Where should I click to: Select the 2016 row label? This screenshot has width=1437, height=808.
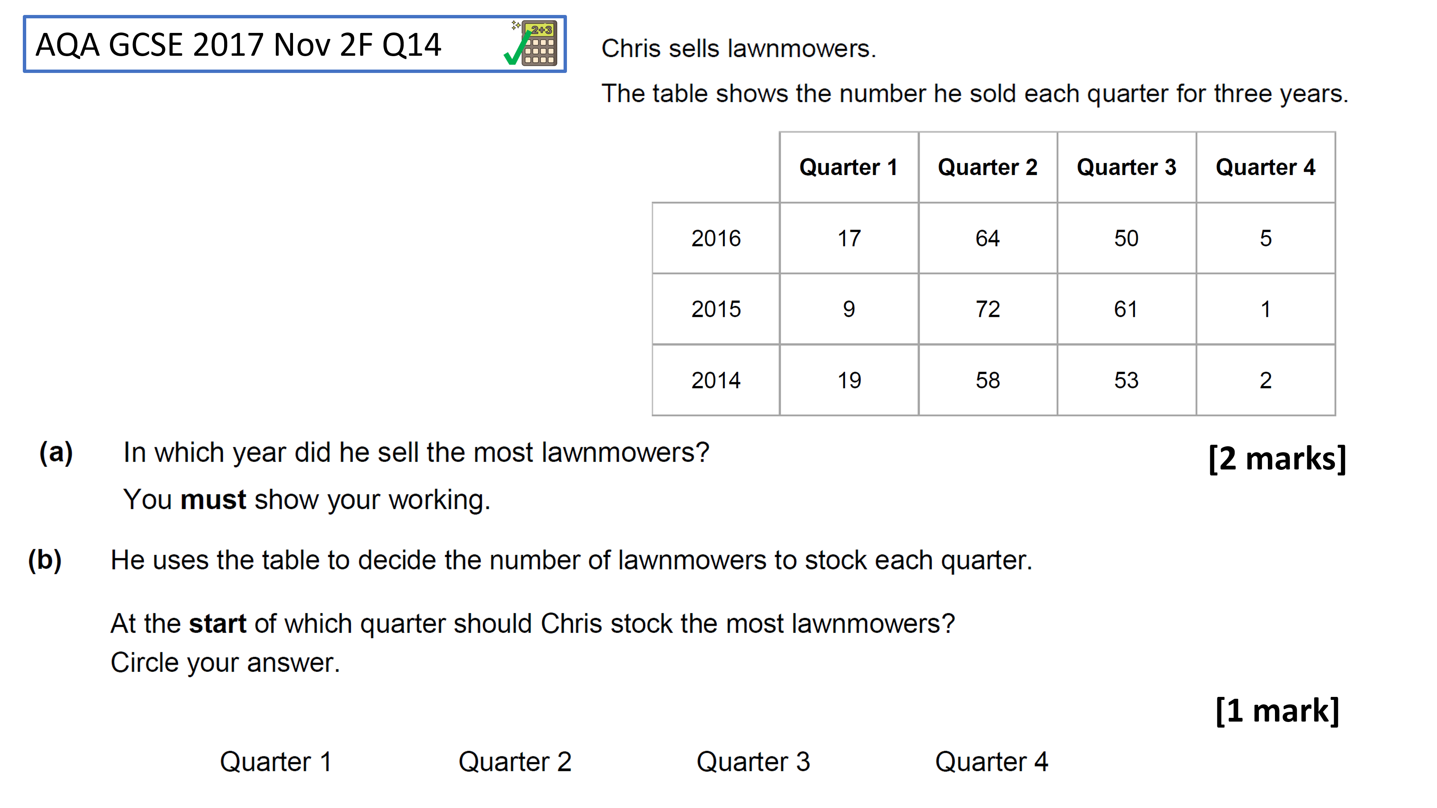[x=716, y=239]
